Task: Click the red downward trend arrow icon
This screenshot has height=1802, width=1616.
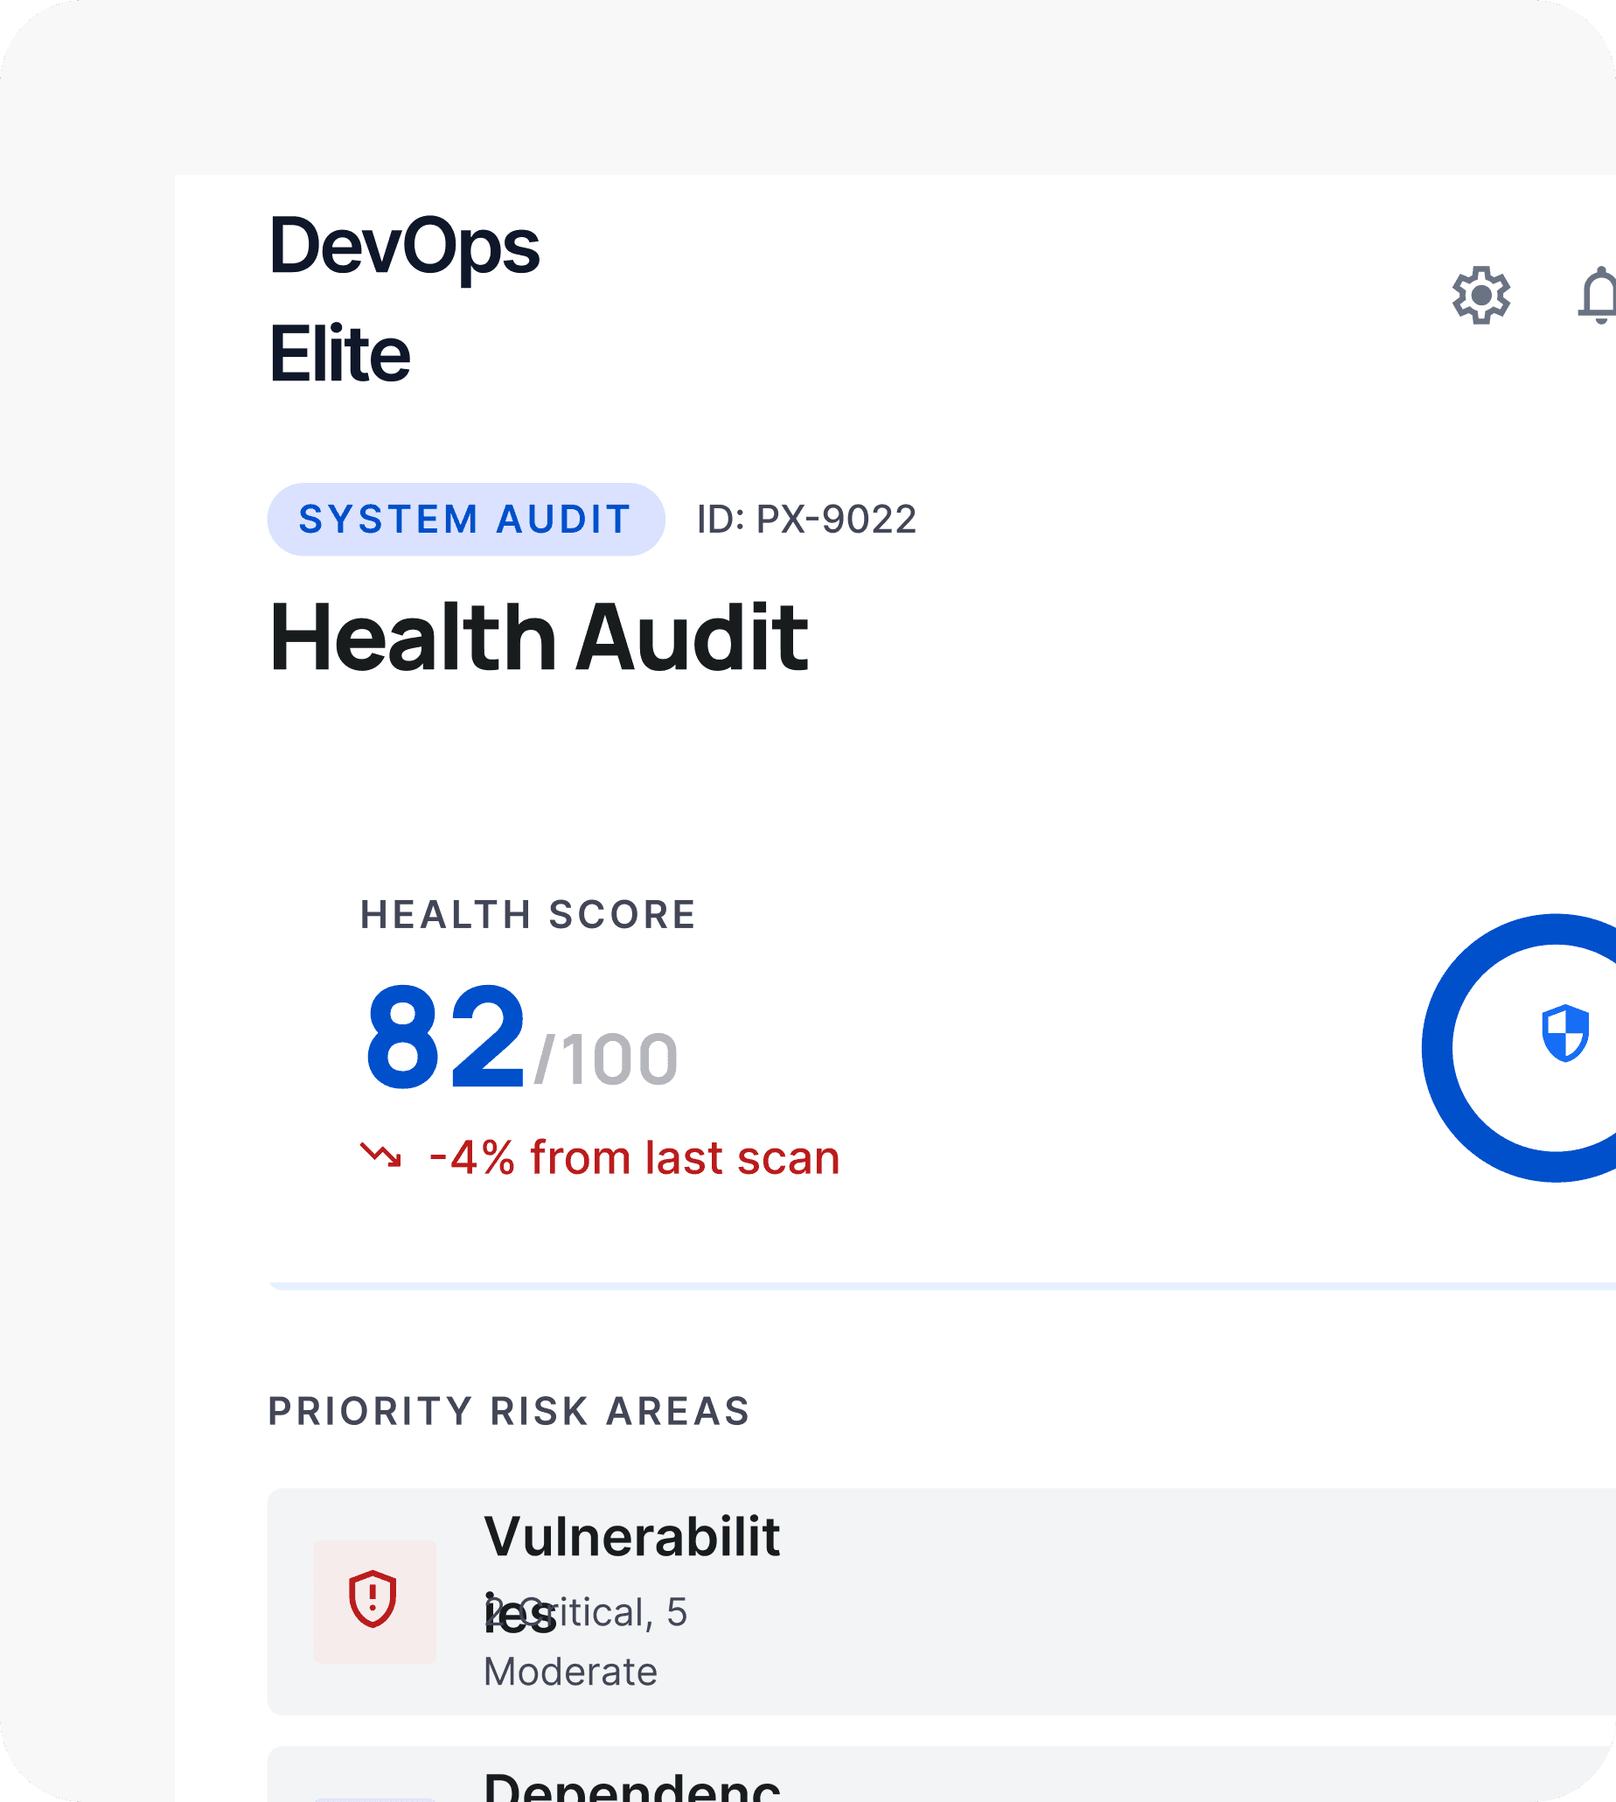Action: click(380, 1156)
